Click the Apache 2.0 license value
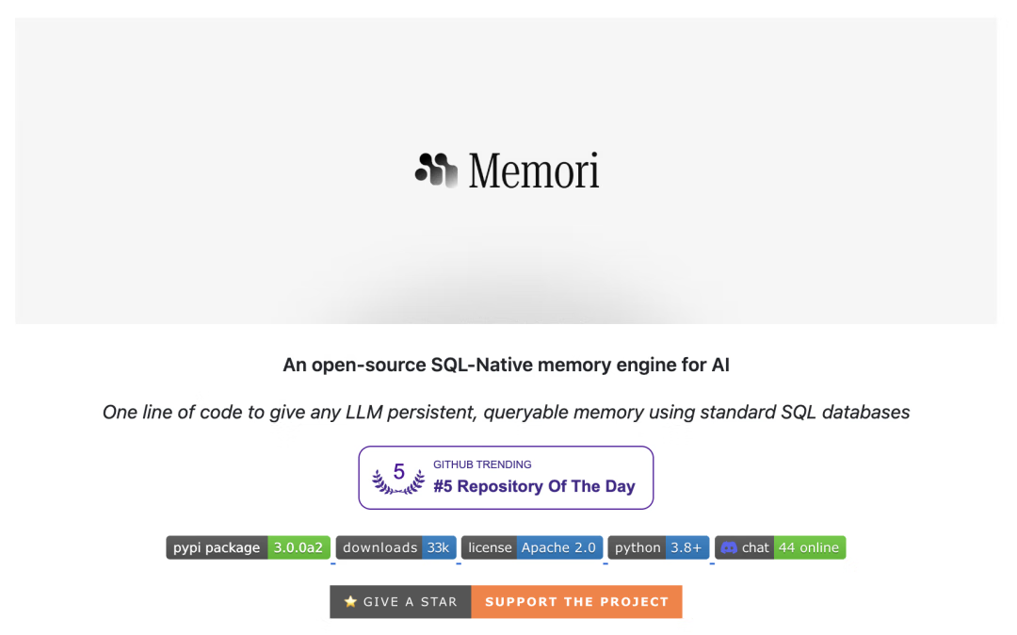 point(558,547)
